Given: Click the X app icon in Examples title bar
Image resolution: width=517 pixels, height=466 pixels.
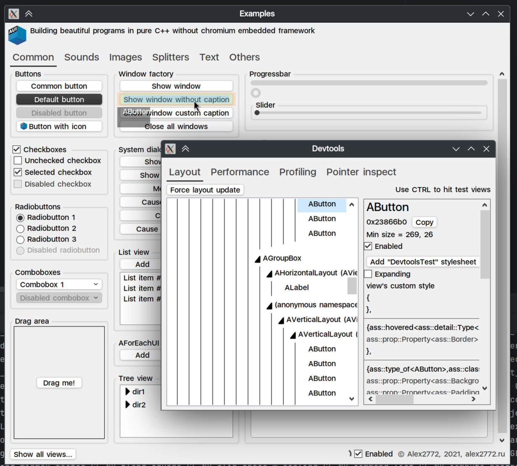Looking at the screenshot, I should [x=13, y=14].
